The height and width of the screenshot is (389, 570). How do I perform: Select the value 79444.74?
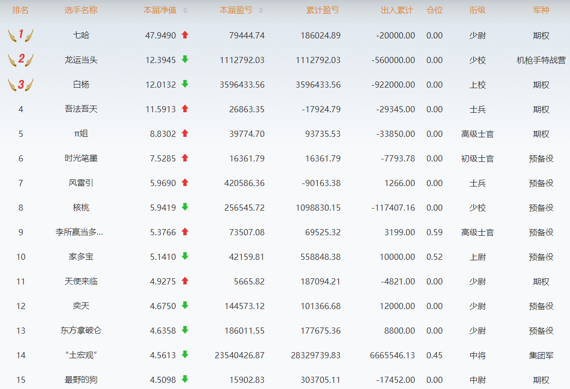click(x=247, y=36)
